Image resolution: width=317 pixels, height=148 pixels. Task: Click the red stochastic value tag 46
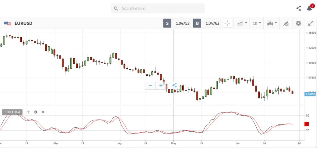307,124
